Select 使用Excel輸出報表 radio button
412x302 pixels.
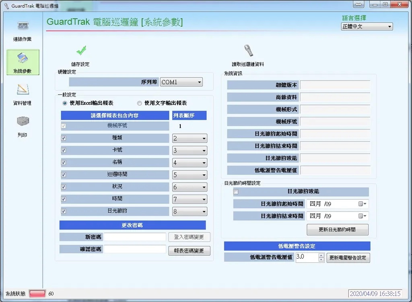[65, 103]
